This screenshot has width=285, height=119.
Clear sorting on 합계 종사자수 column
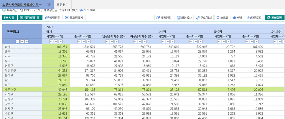click(x=88, y=42)
